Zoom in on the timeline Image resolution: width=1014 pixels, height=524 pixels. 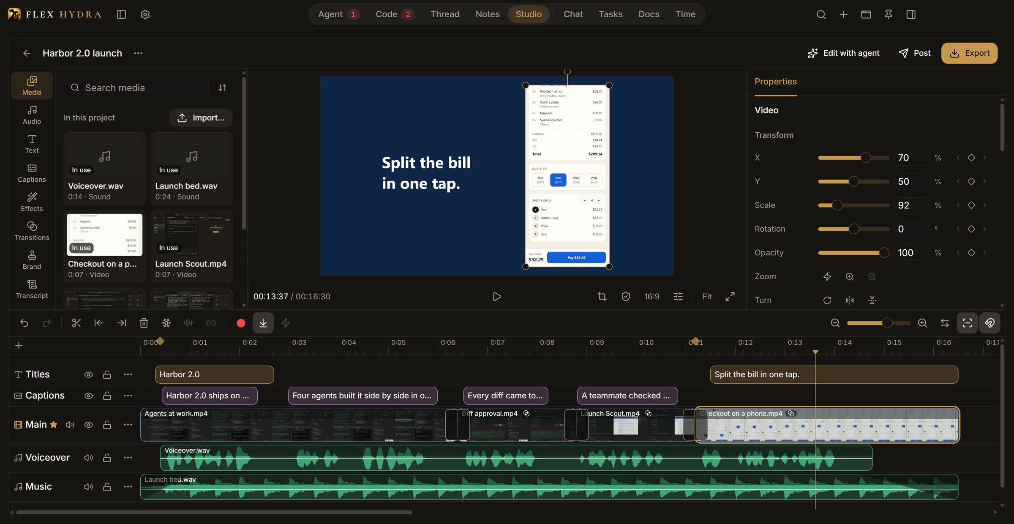(922, 323)
